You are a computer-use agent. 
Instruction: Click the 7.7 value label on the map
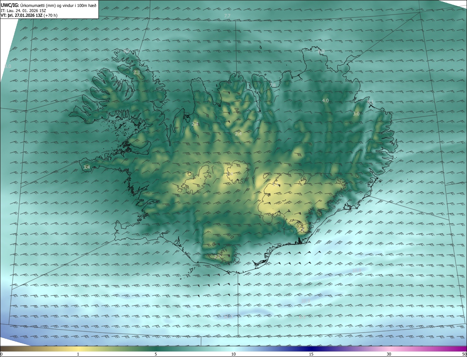[x=227, y=16]
